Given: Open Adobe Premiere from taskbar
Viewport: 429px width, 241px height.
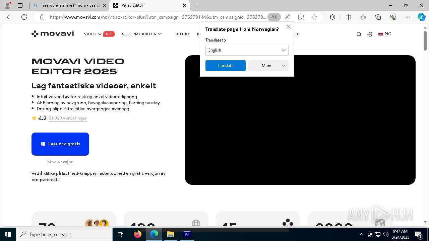Looking at the screenshot, I should 187,234.
